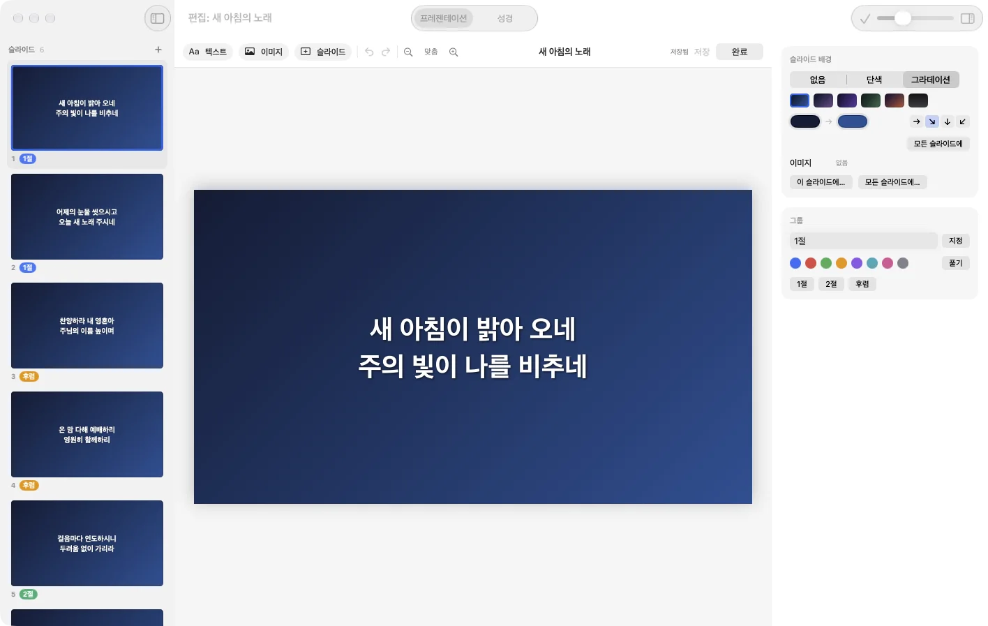Click the checkmark icon in top-right pill
The image size is (988, 626).
[865, 19]
